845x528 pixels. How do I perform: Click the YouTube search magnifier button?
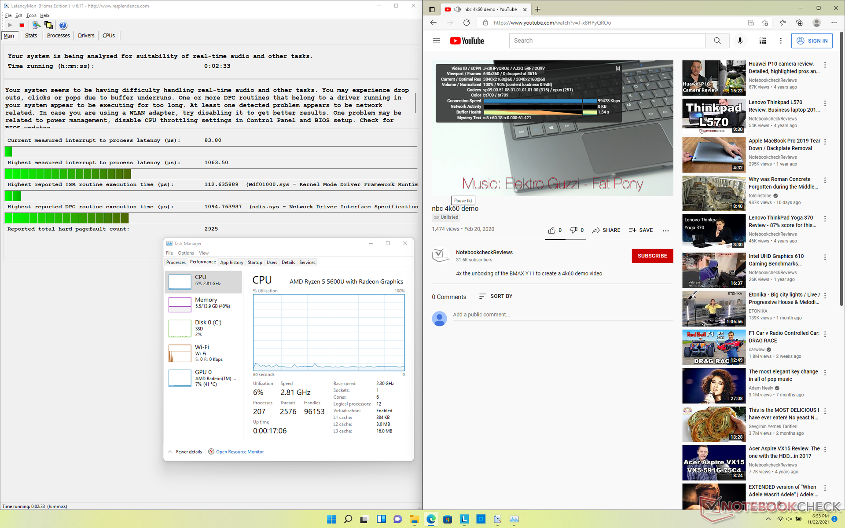[x=717, y=40]
